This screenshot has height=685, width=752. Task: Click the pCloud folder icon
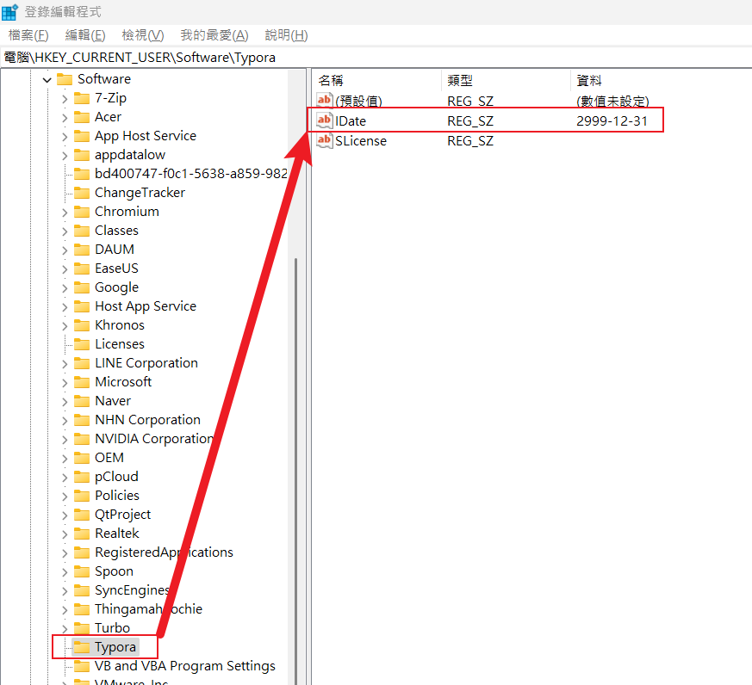[82, 477]
